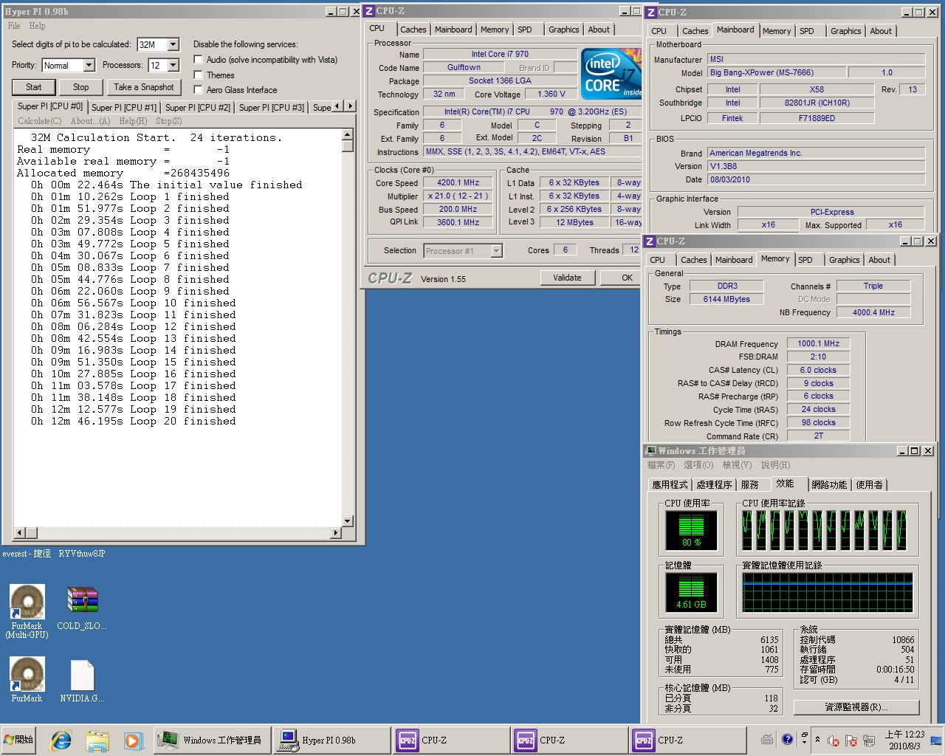Click the muted volume tray icon
Screen dimensions: 945x756
point(834,740)
